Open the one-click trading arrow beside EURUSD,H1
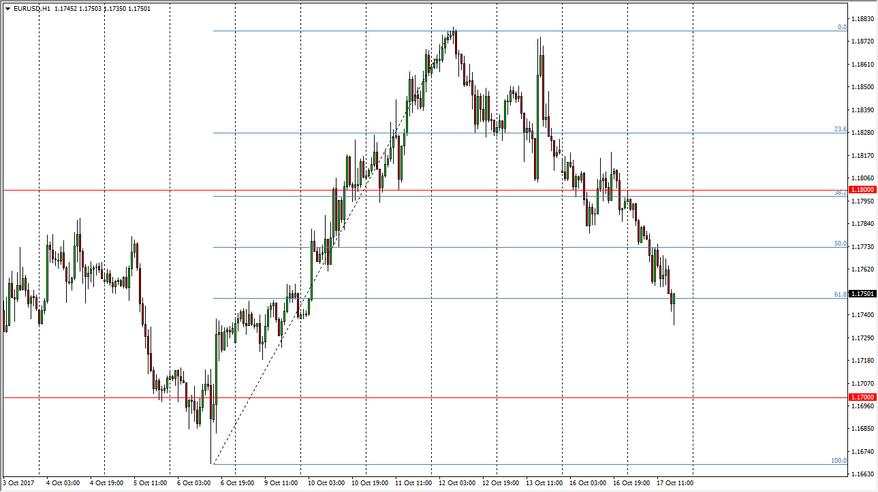Image resolution: width=878 pixels, height=492 pixels. (7, 9)
